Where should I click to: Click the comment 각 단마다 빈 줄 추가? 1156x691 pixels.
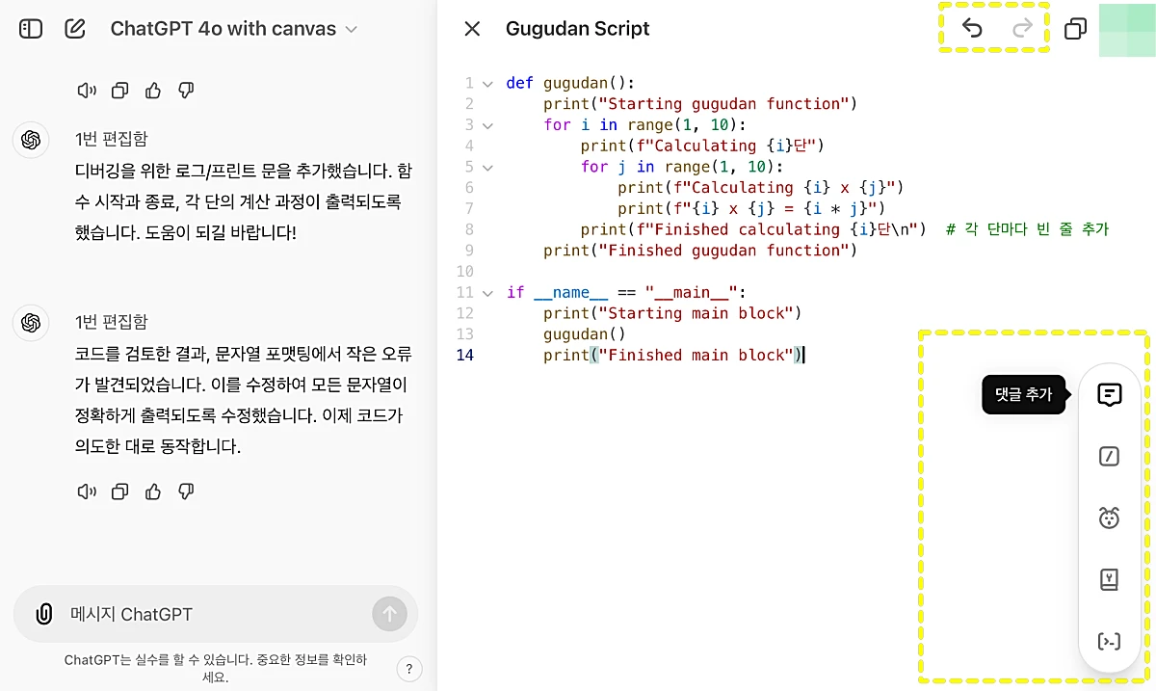click(x=1027, y=229)
